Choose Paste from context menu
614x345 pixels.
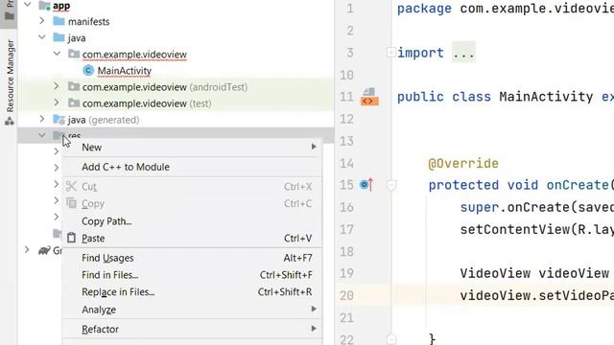pyautogui.click(x=192, y=239)
